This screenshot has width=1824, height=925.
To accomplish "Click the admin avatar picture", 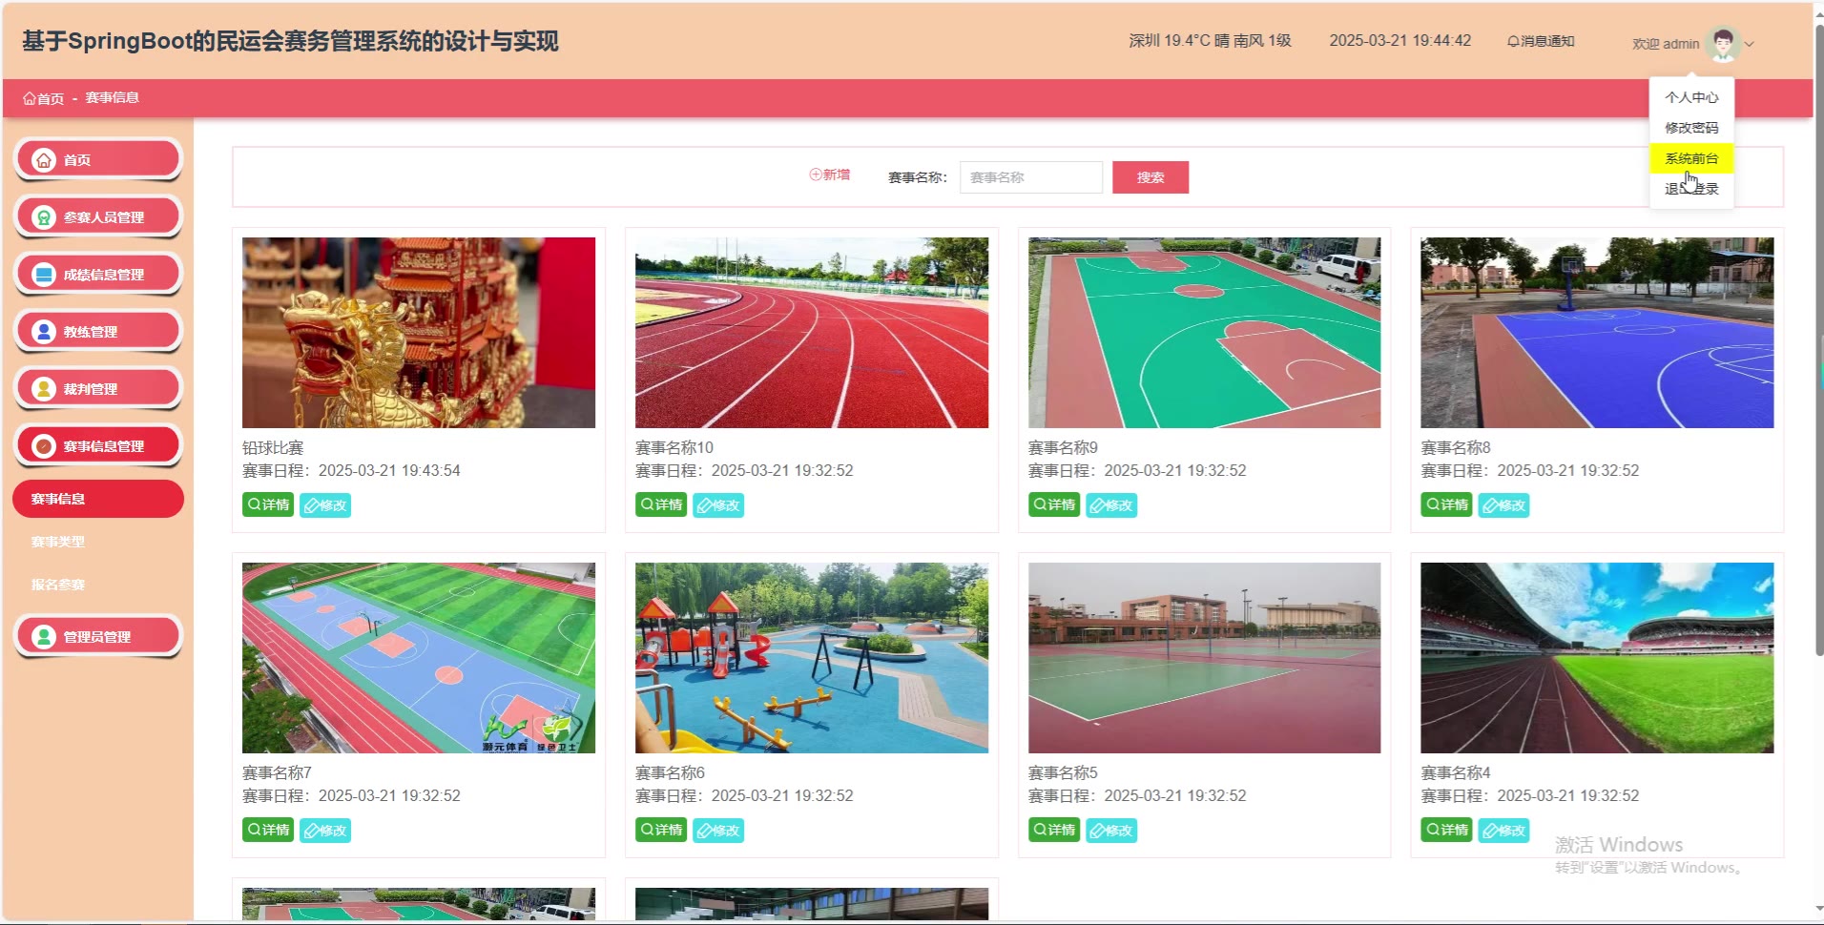I will pyautogui.click(x=1723, y=43).
